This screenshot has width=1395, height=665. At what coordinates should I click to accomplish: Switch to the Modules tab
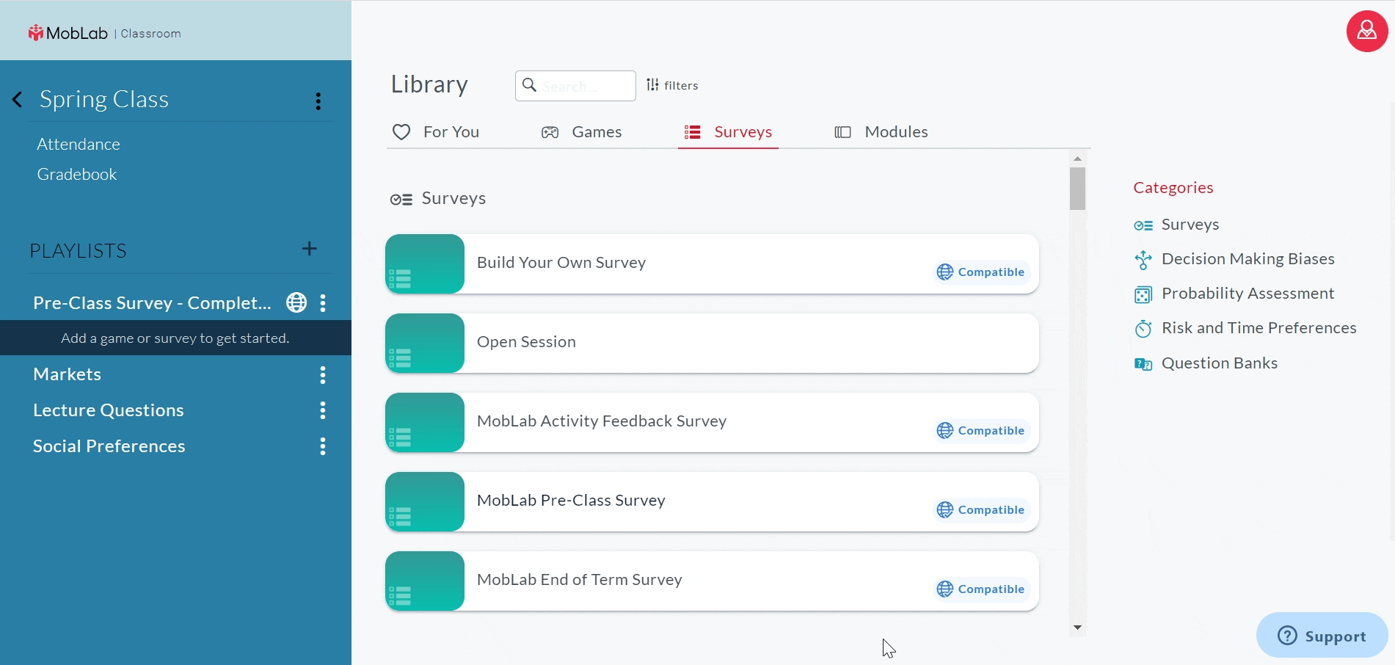coord(881,132)
